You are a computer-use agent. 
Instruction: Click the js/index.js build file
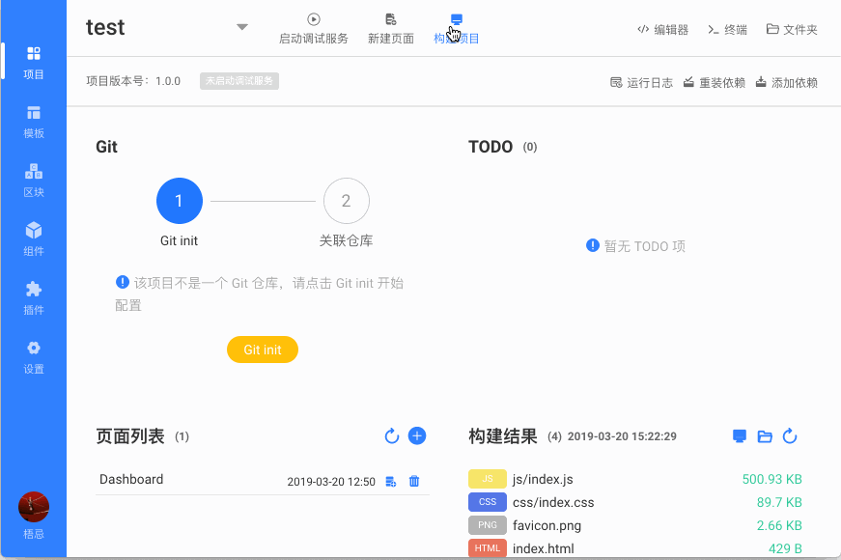[x=543, y=479]
